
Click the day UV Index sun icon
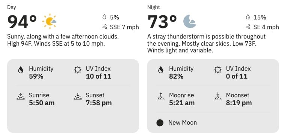click(78, 70)
